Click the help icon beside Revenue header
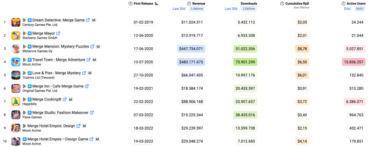 click(189, 4)
